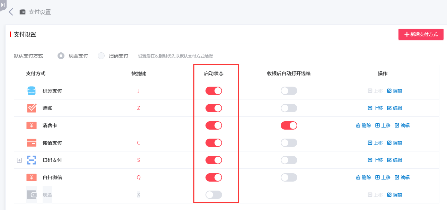Click the 赊账 payment method icon

tap(32, 108)
